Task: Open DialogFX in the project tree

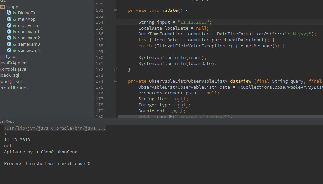Action: pos(27,13)
